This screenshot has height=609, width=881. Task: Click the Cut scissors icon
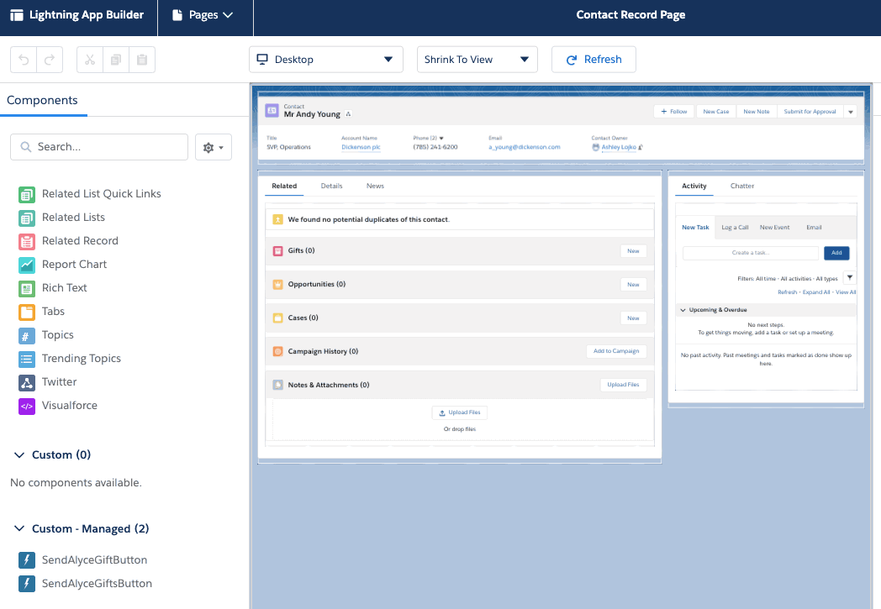click(90, 60)
